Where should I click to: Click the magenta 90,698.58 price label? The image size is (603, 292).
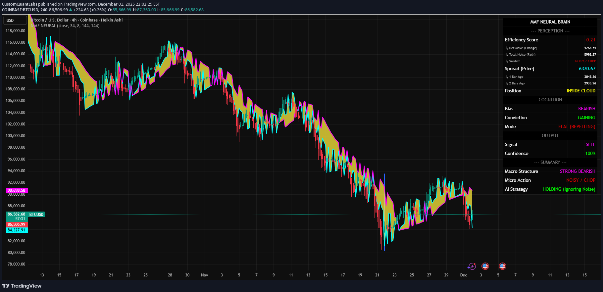pos(17,190)
